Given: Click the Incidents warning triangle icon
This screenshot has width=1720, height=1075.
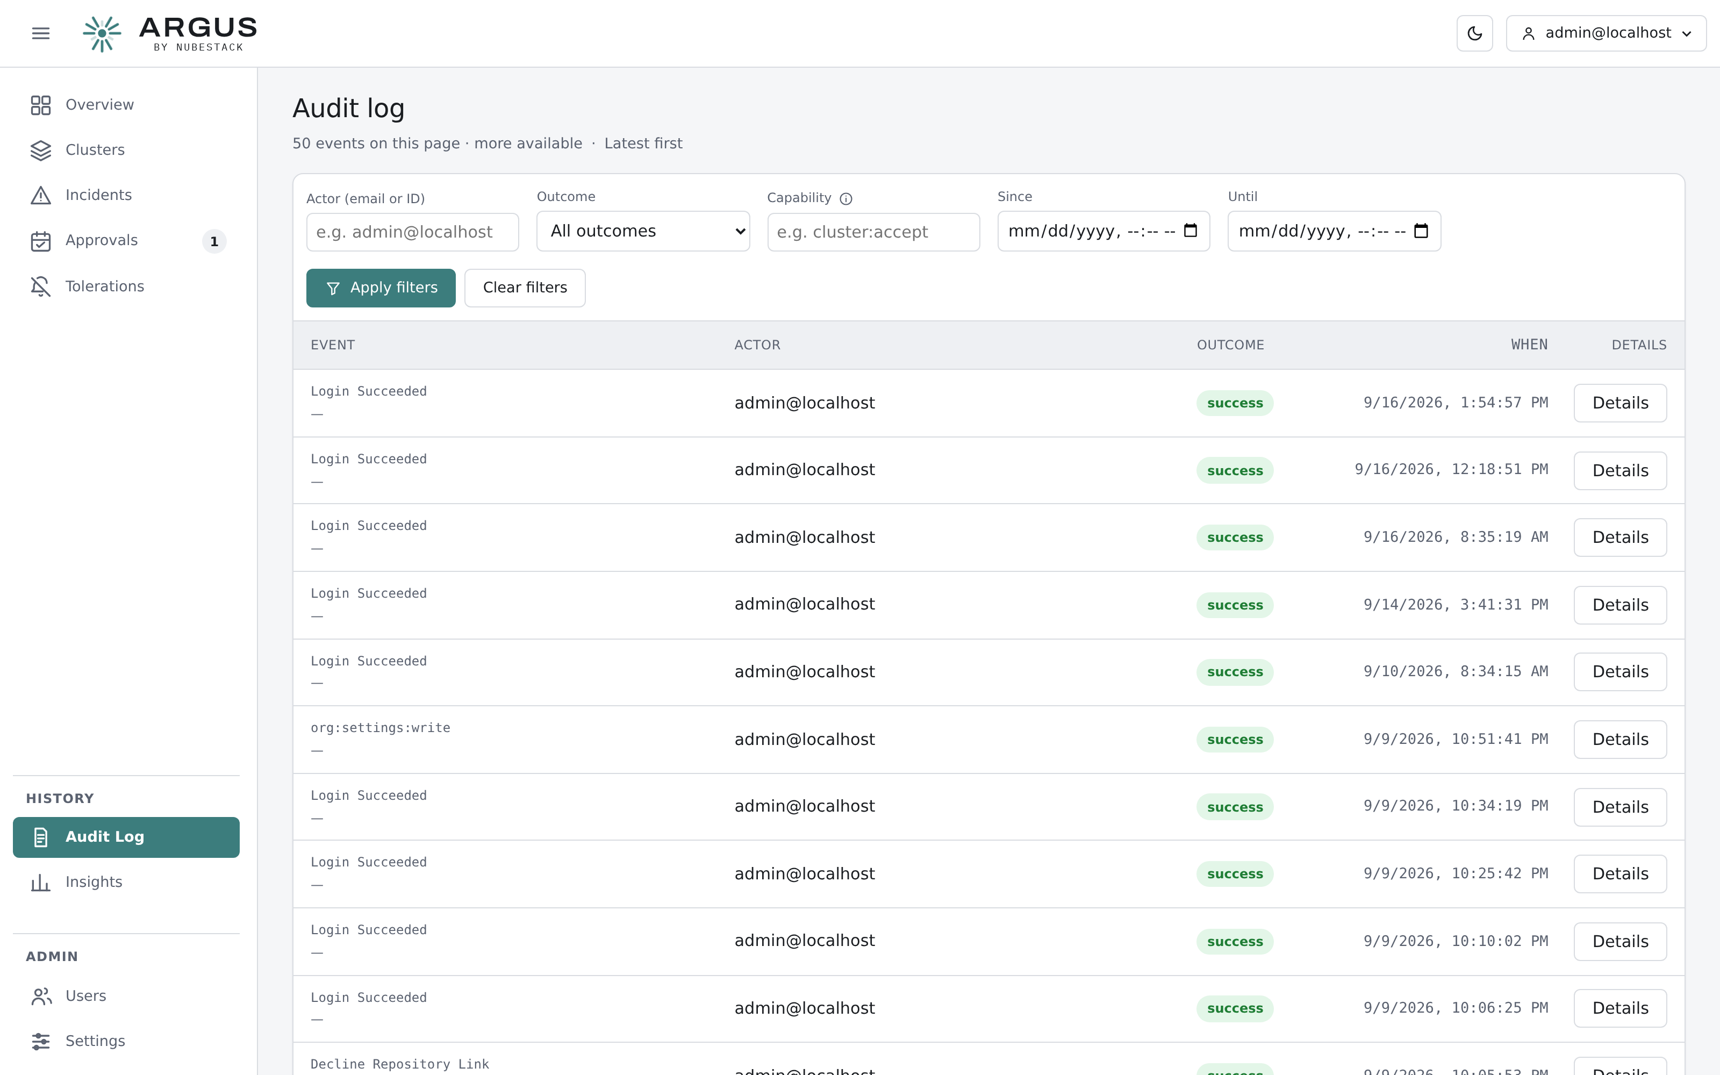Looking at the screenshot, I should click(x=40, y=196).
